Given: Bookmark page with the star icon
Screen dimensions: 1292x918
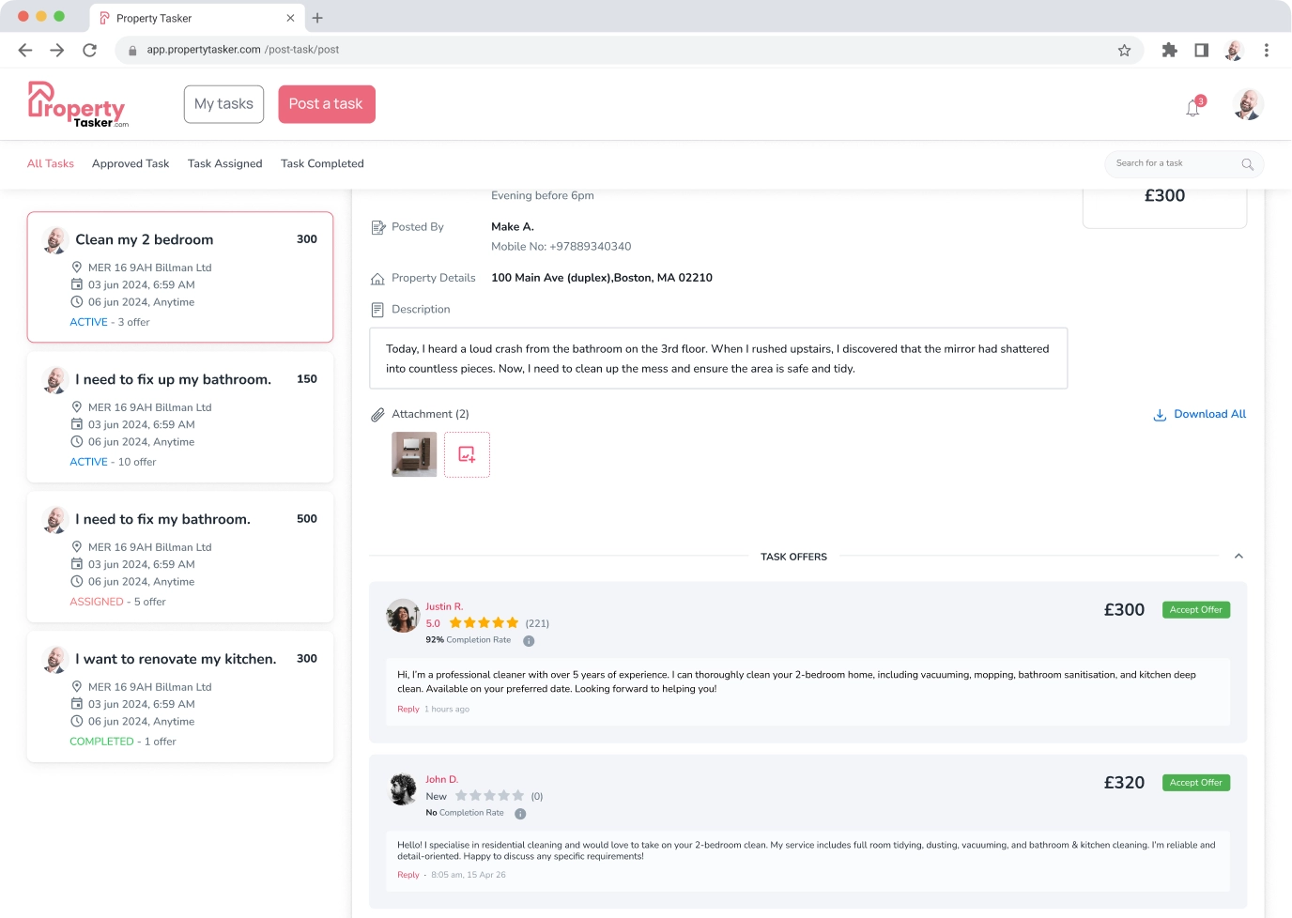Looking at the screenshot, I should (1124, 51).
